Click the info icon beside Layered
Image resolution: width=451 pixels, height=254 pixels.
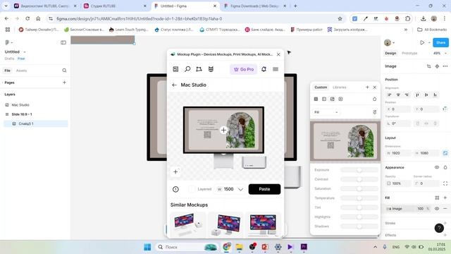pos(175,189)
